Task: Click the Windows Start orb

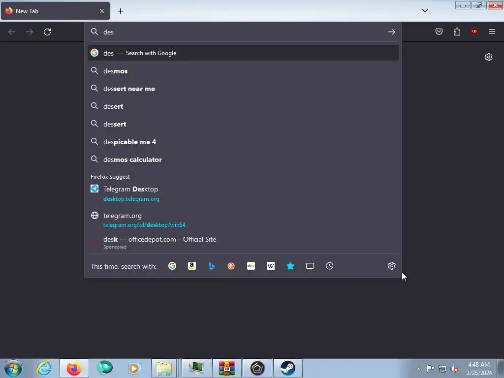Action: coord(13,368)
